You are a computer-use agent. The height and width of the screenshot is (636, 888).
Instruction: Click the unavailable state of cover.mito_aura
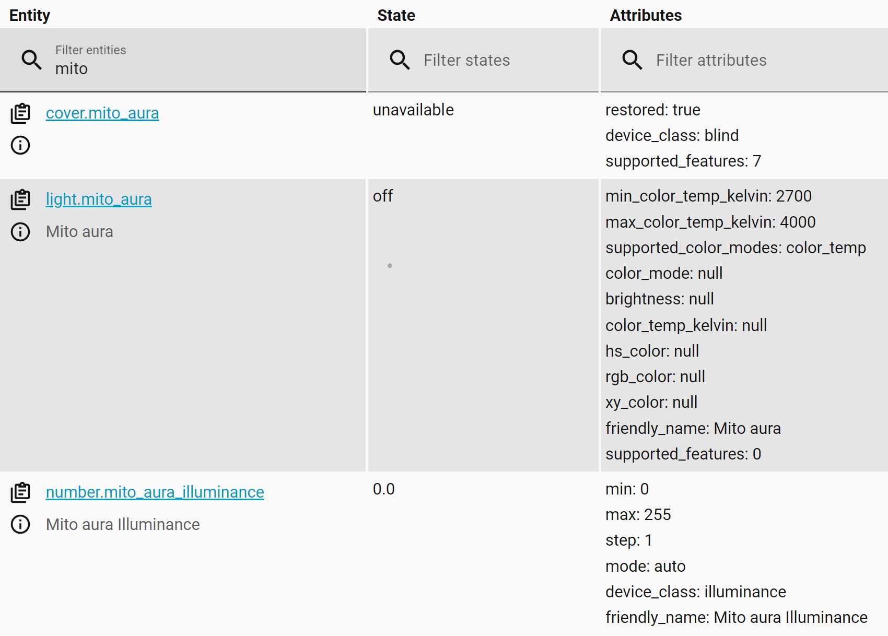tap(413, 110)
